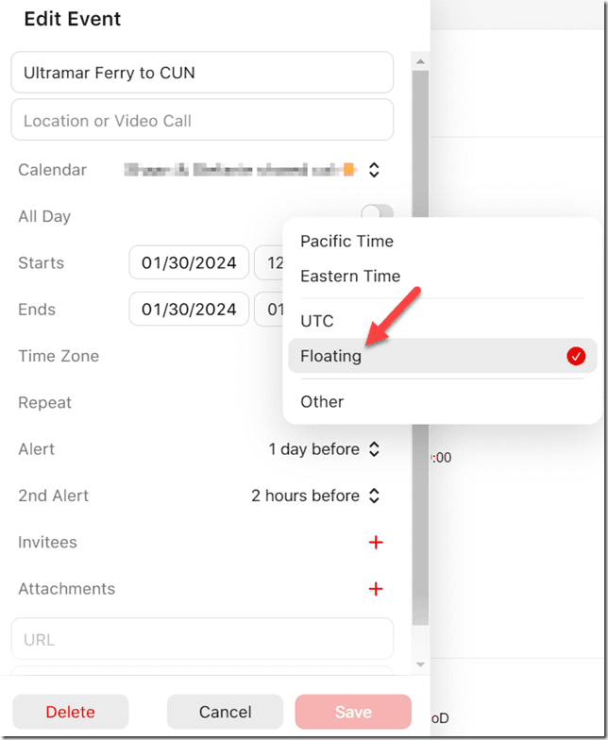
Task: Click the event title field
Action: (x=202, y=73)
